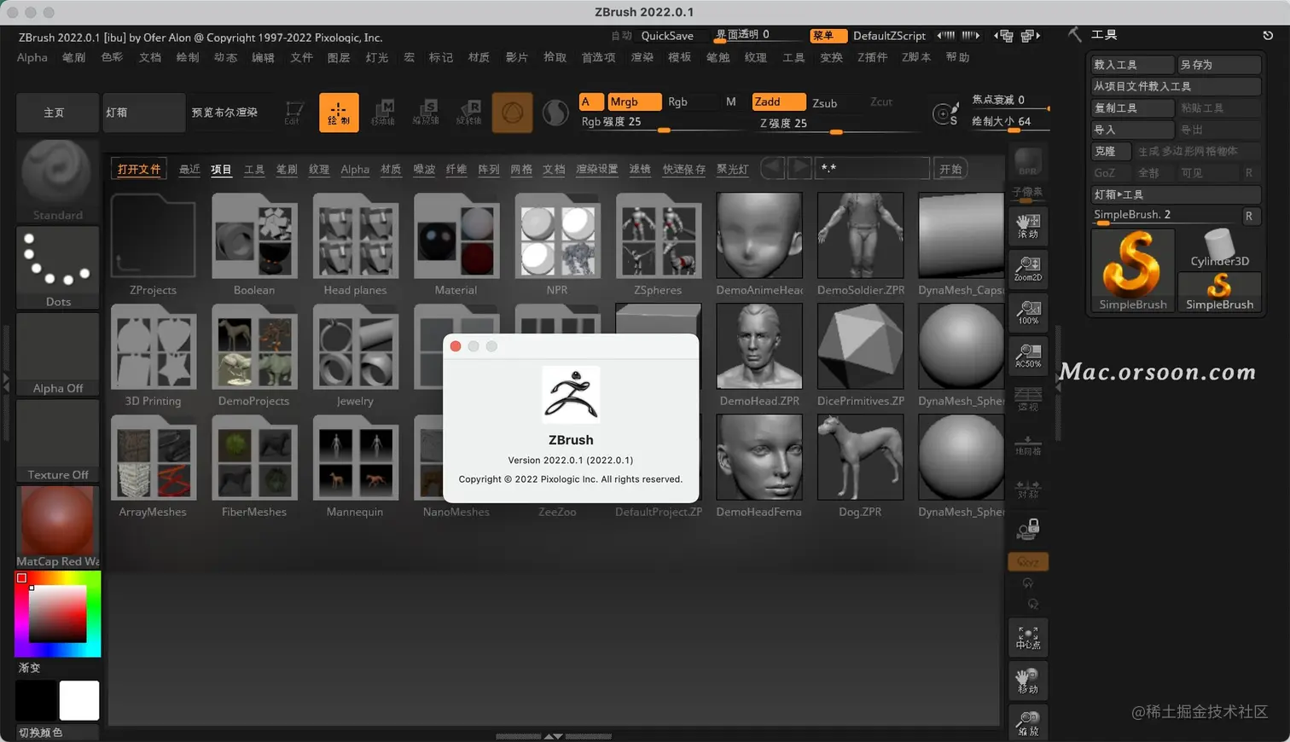Enable the Rgb mode

click(677, 101)
